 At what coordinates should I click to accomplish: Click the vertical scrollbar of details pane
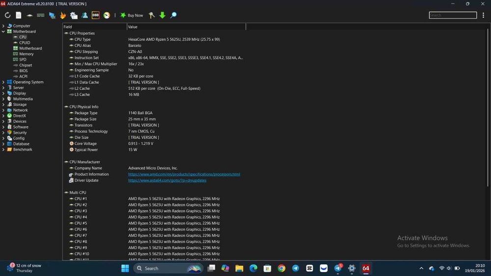click(x=488, y=108)
